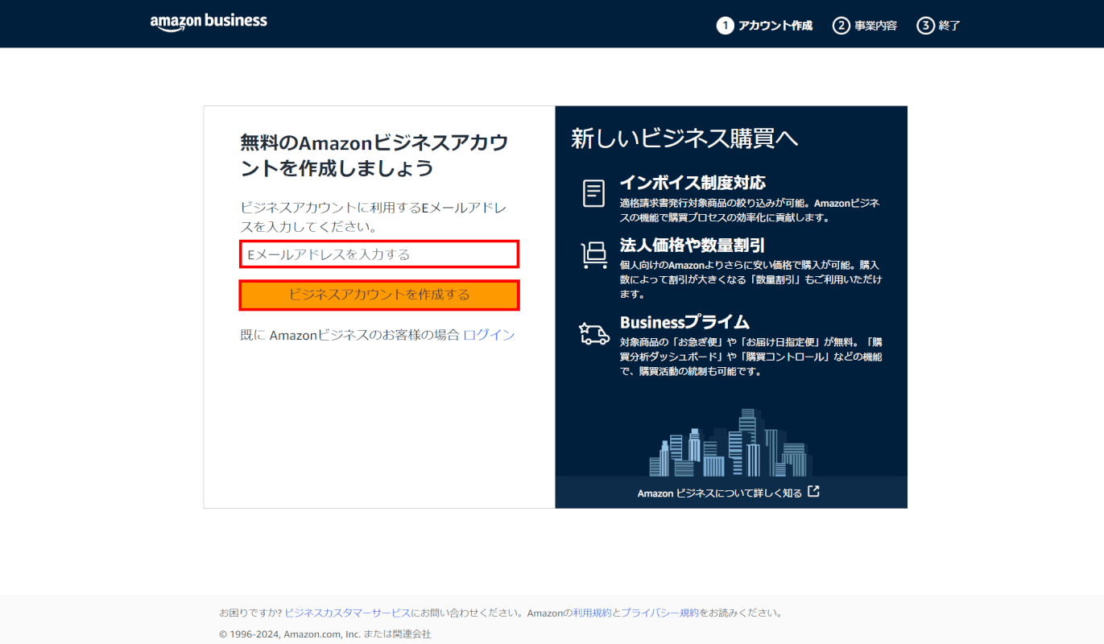Click the hand cart pricing icon
Viewport: 1104px width, 644px height.
594,255
